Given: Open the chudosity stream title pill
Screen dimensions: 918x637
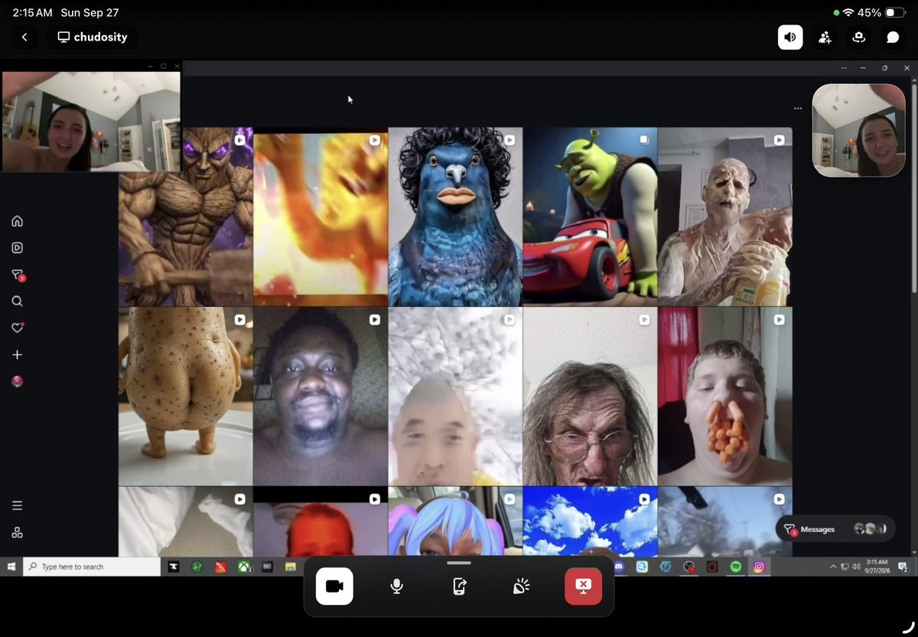Looking at the screenshot, I should point(93,37).
